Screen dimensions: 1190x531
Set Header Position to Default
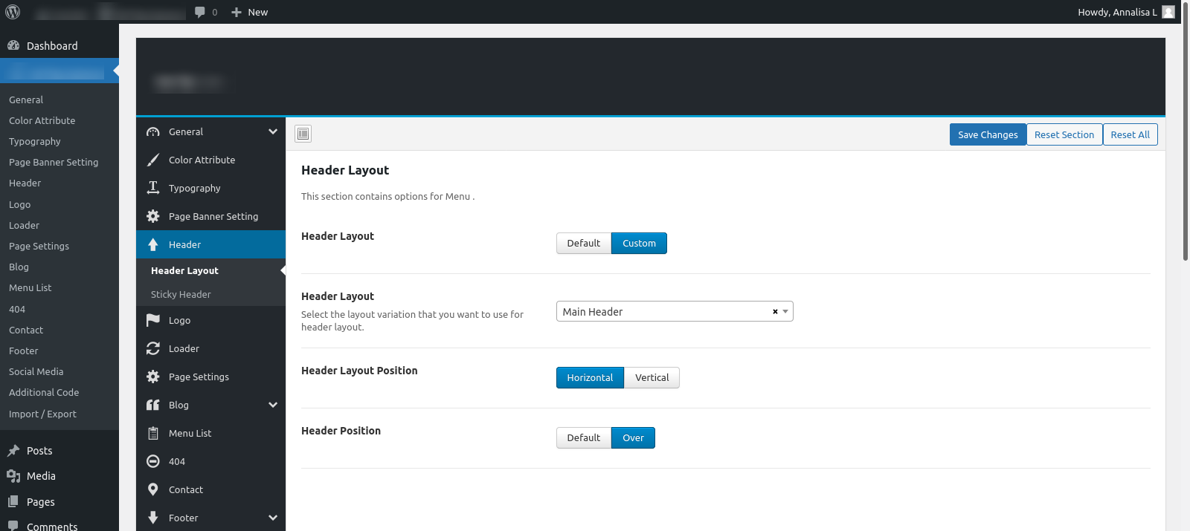(x=584, y=437)
